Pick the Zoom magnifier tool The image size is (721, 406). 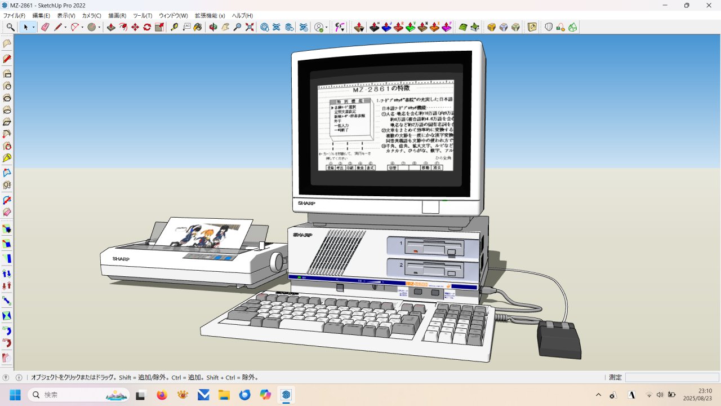(x=237, y=27)
